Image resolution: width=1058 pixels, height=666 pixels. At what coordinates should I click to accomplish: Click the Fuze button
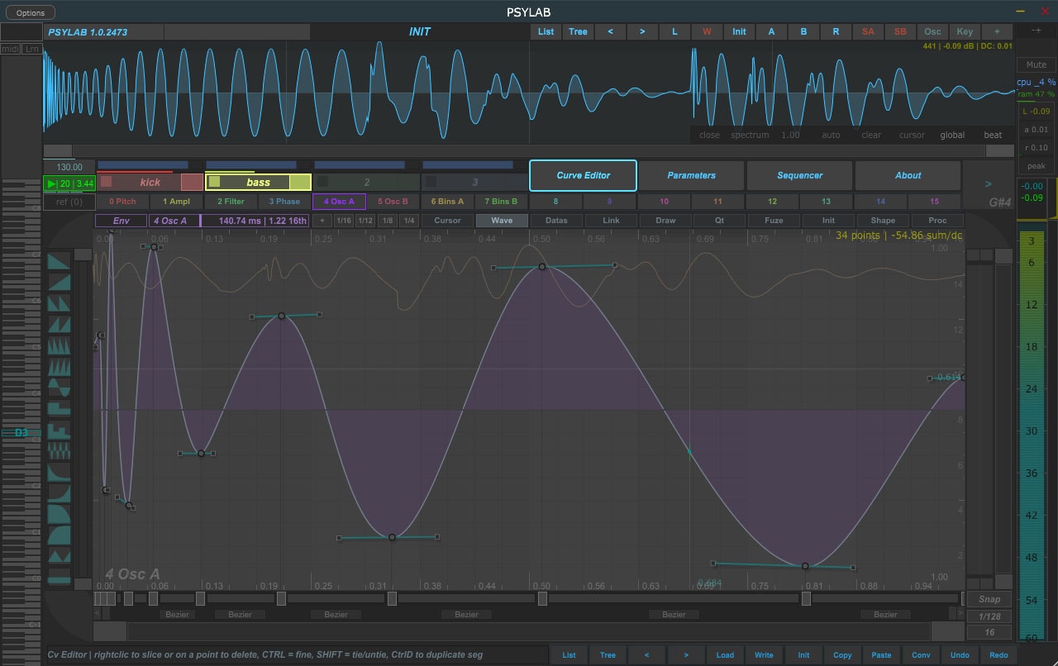tap(774, 221)
